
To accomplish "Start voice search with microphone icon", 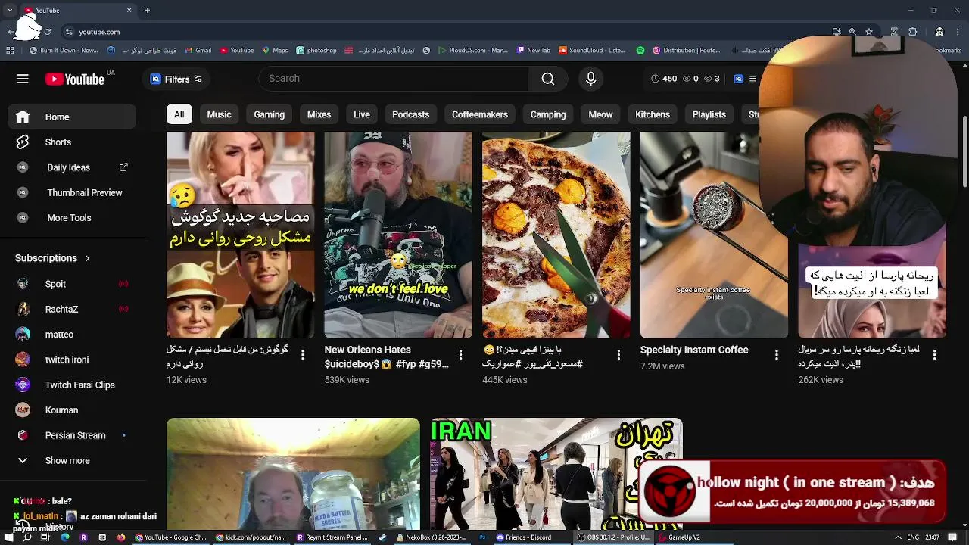I will click(x=591, y=79).
